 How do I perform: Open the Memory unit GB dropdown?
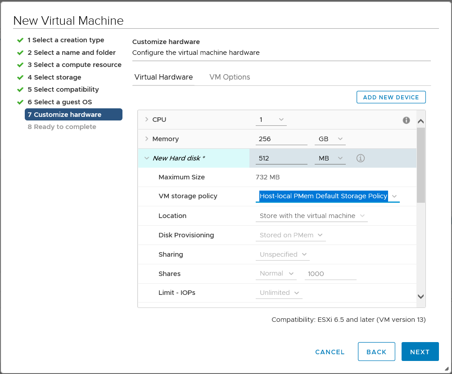coord(330,139)
